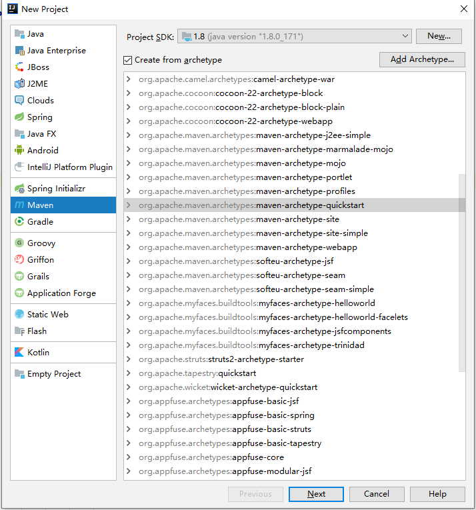476x510 pixels.
Task: Expand wicket-archetype-quickstart node
Action: [129, 387]
